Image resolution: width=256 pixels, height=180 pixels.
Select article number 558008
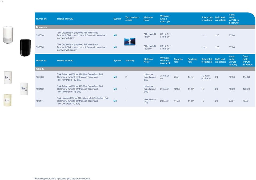click(x=40, y=47)
